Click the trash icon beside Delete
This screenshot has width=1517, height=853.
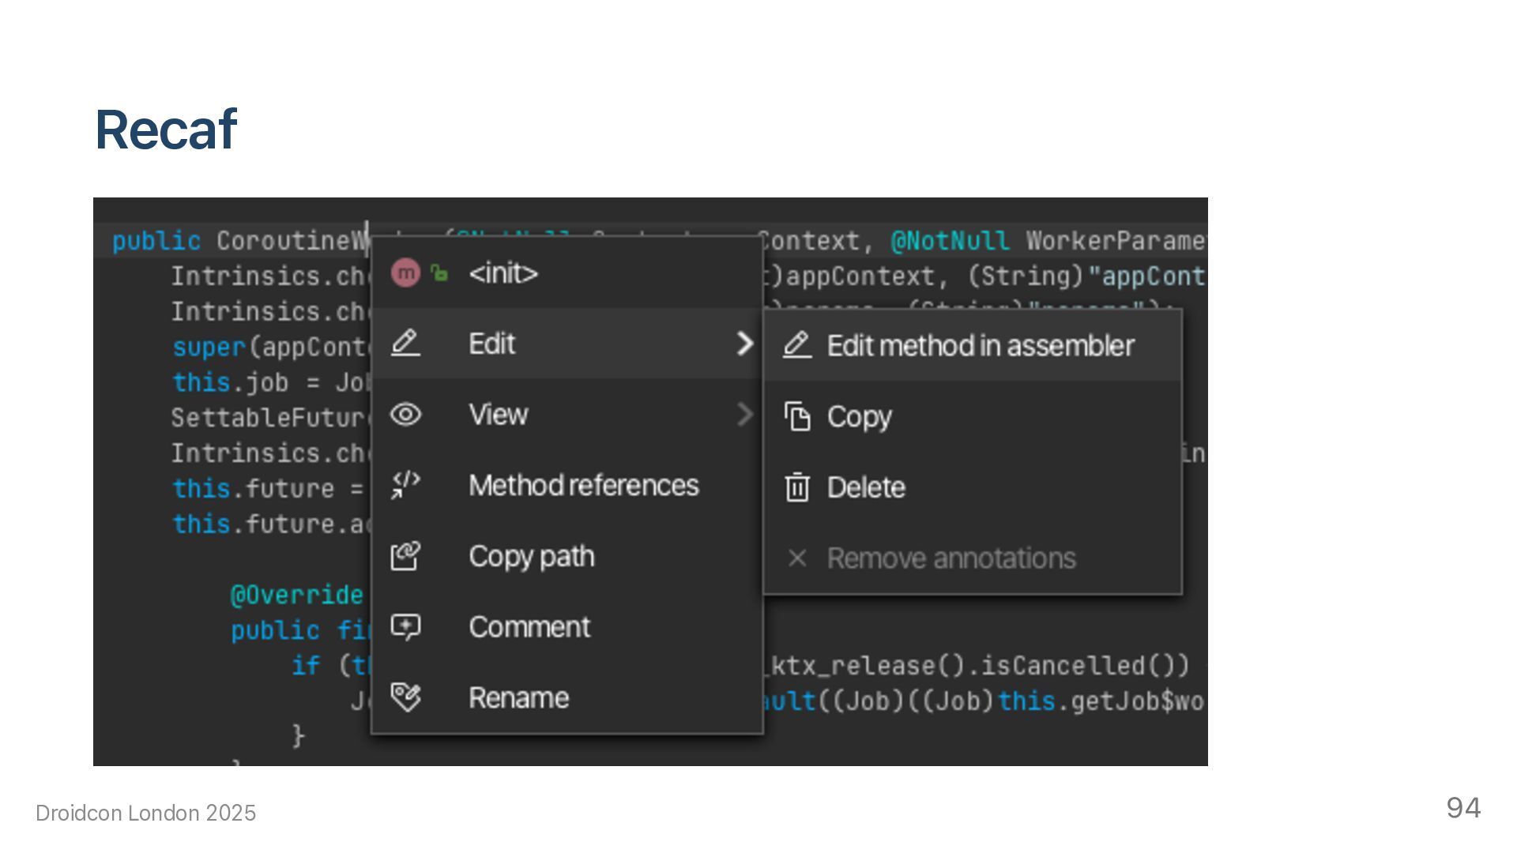point(797,487)
